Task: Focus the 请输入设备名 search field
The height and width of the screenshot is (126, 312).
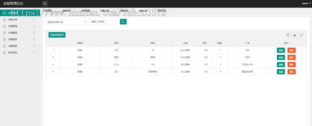Action: (104, 22)
